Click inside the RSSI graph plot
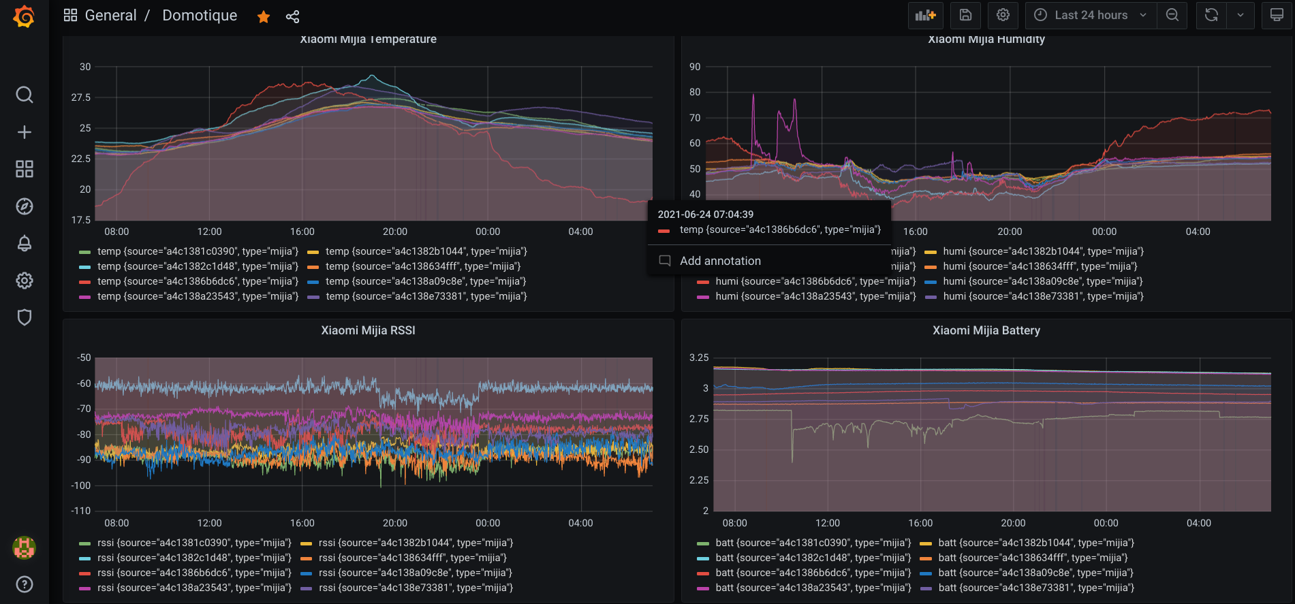The width and height of the screenshot is (1295, 604). coord(373,434)
